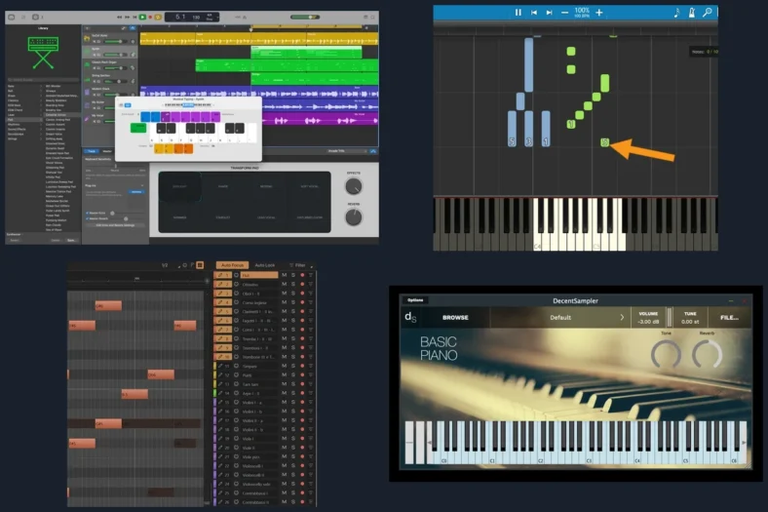Screen dimensions: 768x512
Task: Click the pencil edit icon on track 22 Violoncelli I
Action: pyautogui.click(x=220, y=465)
